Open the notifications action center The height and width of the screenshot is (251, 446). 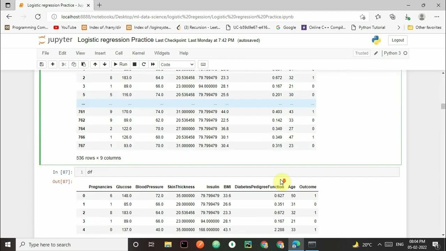[436, 244]
